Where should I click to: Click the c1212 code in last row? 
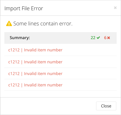coord(14,85)
